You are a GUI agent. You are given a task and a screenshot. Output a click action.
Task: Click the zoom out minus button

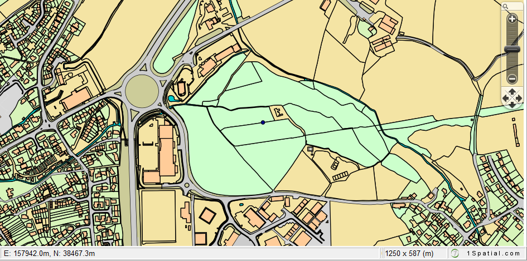[512, 79]
